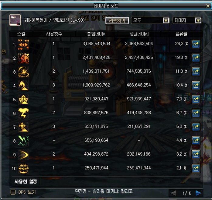Click the flame skill icon at rank 4
The width and height of the screenshot is (212, 200).
tap(23, 86)
